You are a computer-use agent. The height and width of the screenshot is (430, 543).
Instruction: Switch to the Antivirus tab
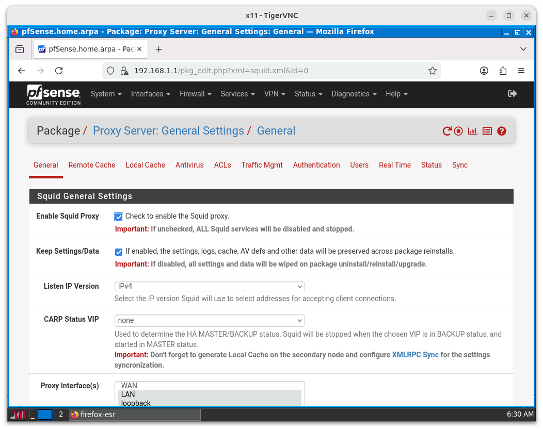(189, 165)
